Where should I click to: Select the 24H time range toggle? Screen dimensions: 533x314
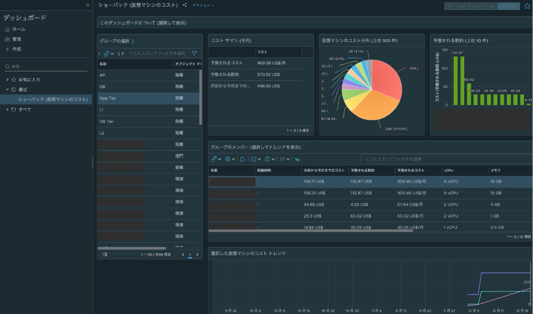point(477,6)
